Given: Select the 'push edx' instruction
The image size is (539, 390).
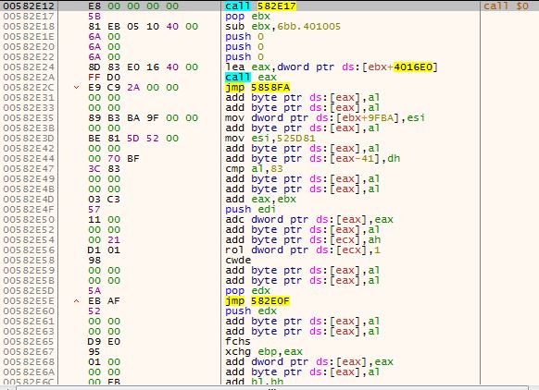Looking at the screenshot, I should (251, 311).
